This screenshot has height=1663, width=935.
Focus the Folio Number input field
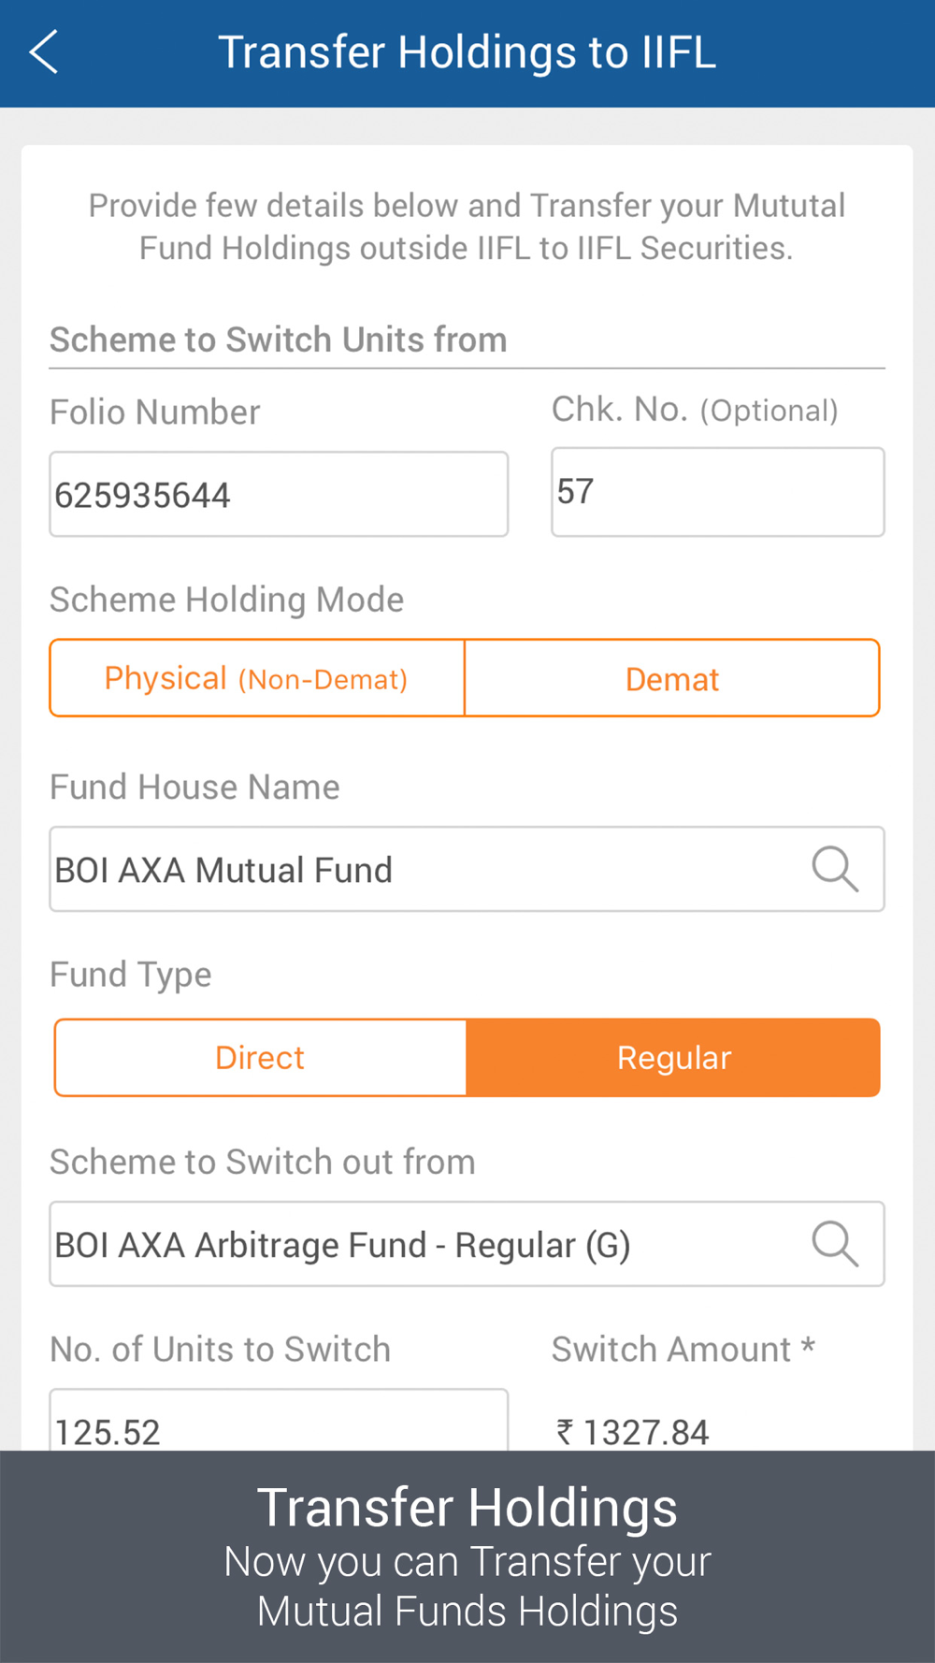click(x=279, y=495)
